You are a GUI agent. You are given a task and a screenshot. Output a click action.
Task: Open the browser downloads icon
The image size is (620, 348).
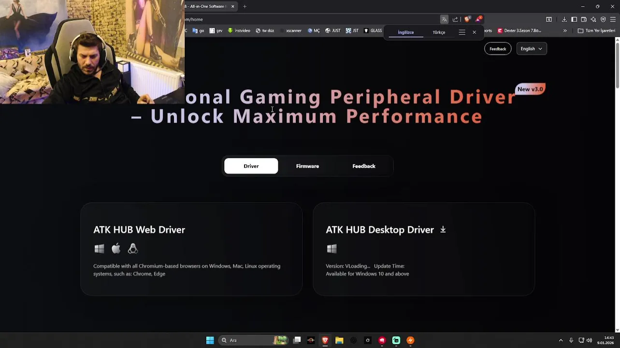click(x=564, y=19)
